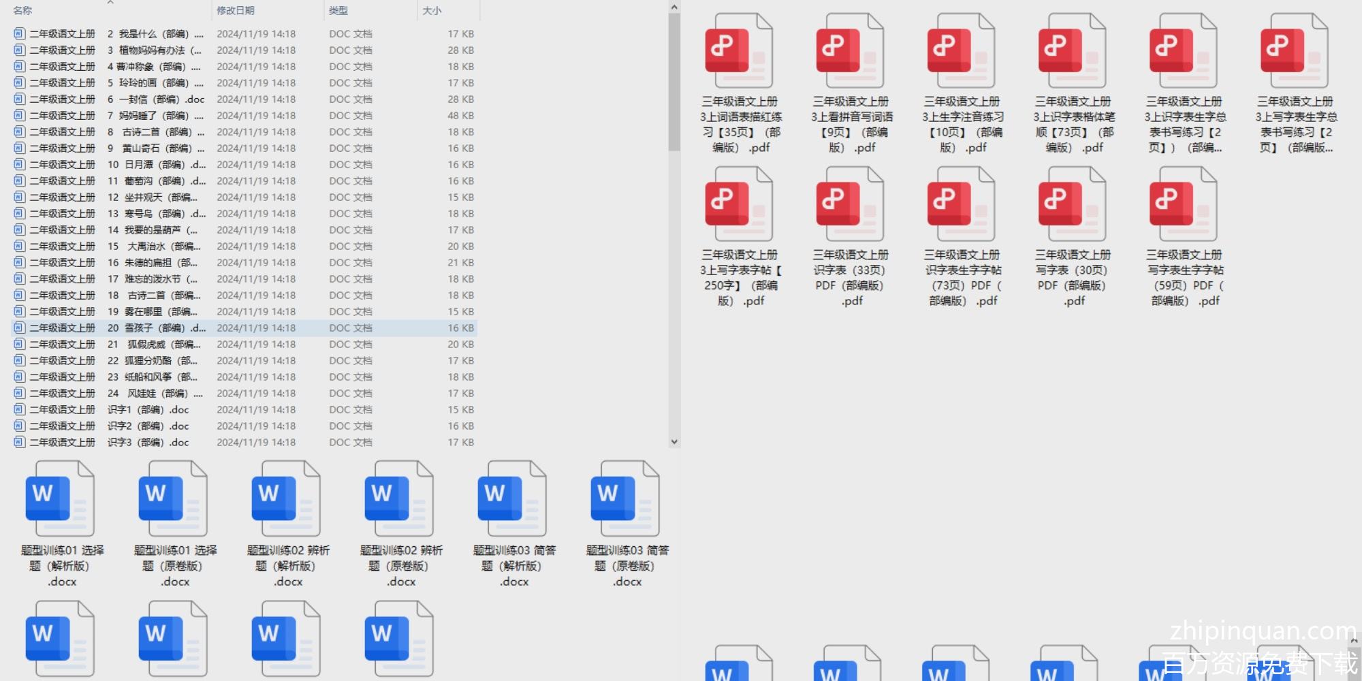The width and height of the screenshot is (1362, 681).
Task: Open the 3上识字表楷体笔顺 PDF icon
Action: 1072,52
